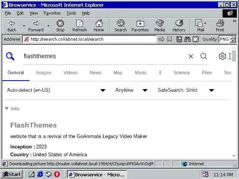Viewport: 239px width, 179px height.
Task: Open the Help menu
Action: coord(86,13)
